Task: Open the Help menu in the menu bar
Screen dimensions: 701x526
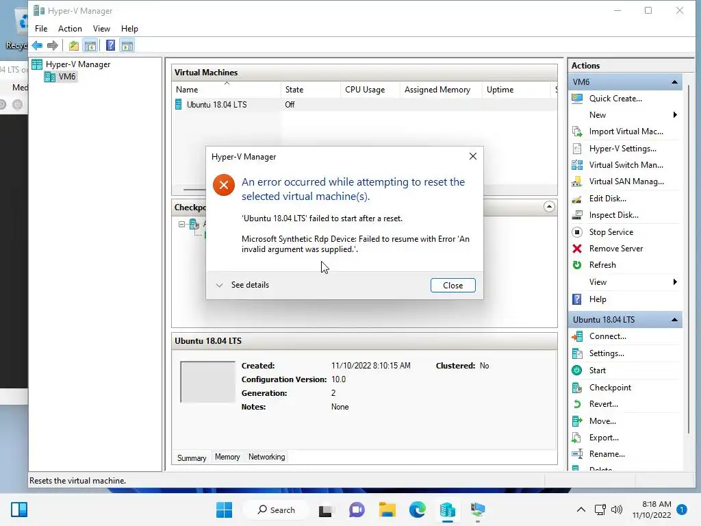Action: (129, 29)
